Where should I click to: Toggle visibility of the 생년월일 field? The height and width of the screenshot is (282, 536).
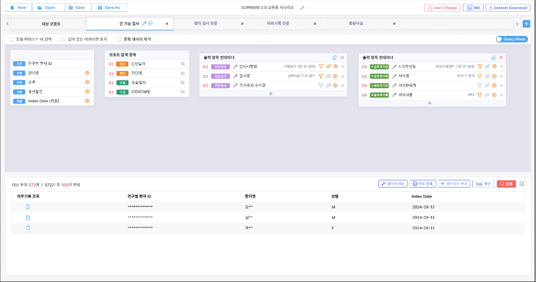87,91
